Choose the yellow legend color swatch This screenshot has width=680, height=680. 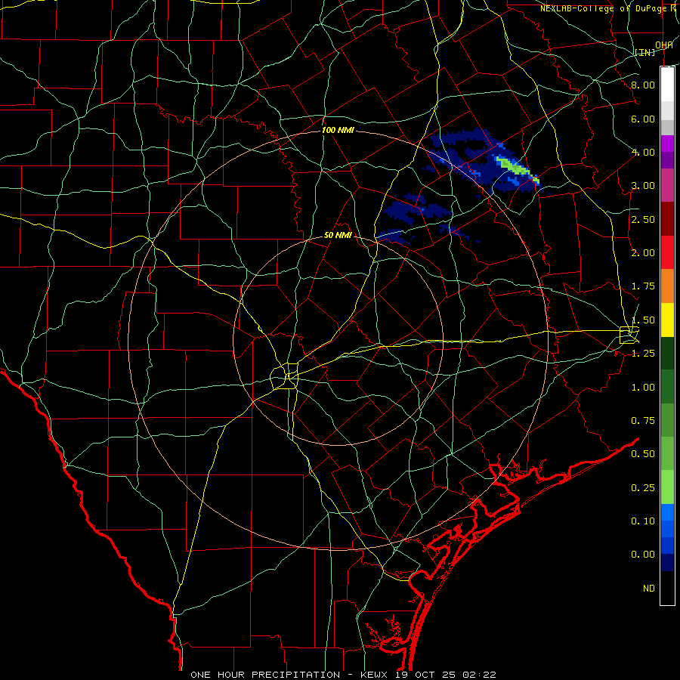667,320
